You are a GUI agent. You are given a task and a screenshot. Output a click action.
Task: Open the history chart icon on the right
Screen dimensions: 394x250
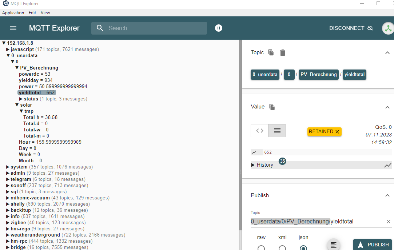(388, 165)
